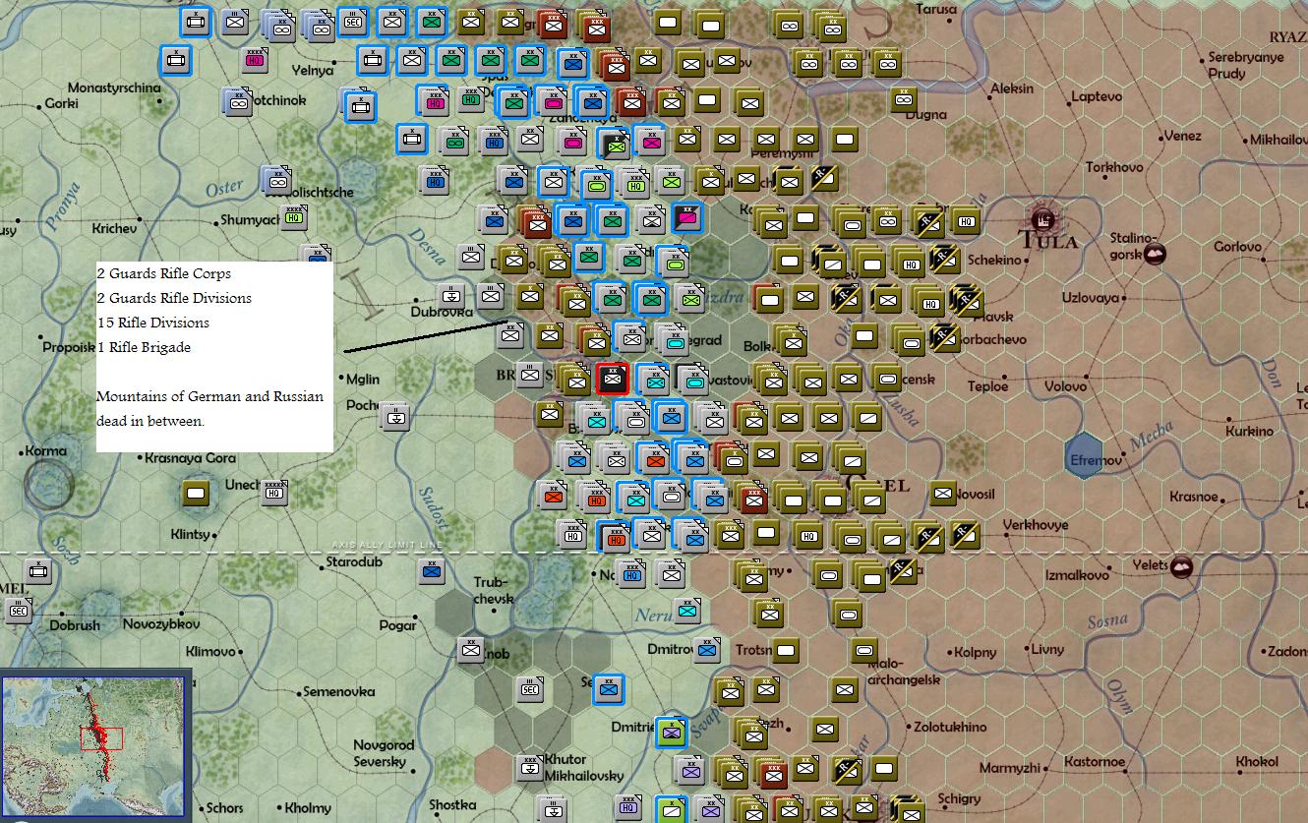
Task: Select the SEC counter west of Dobrush
Action: tap(19, 612)
